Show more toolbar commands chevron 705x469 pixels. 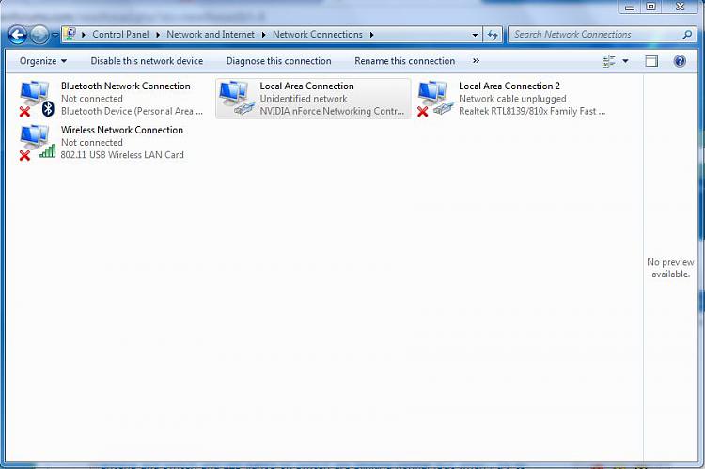(476, 61)
